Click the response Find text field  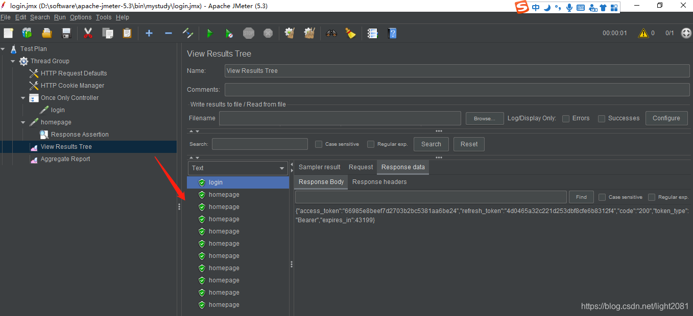click(431, 197)
